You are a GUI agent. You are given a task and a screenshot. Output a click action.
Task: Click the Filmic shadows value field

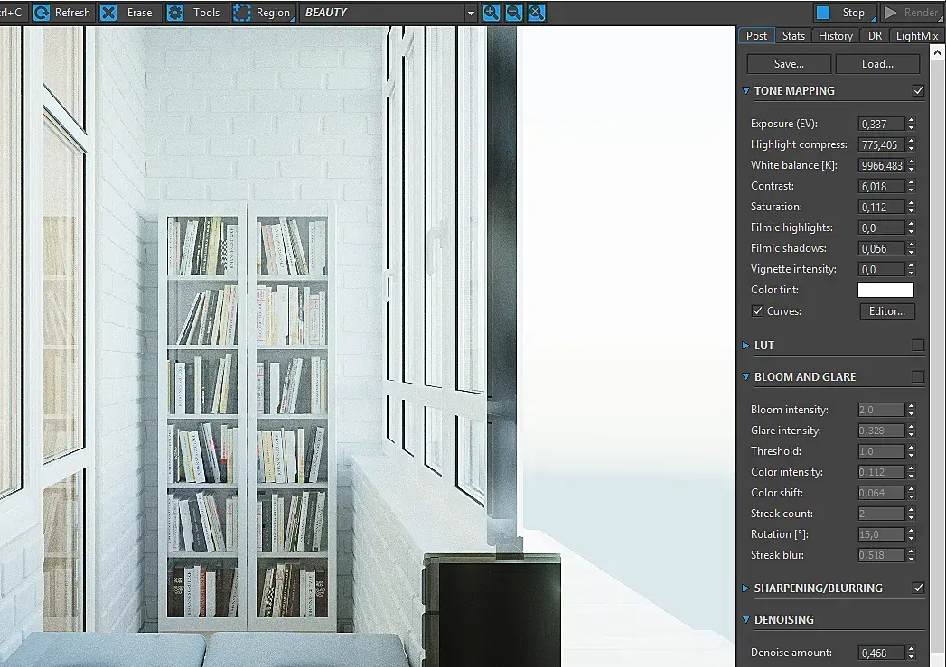[882, 248]
